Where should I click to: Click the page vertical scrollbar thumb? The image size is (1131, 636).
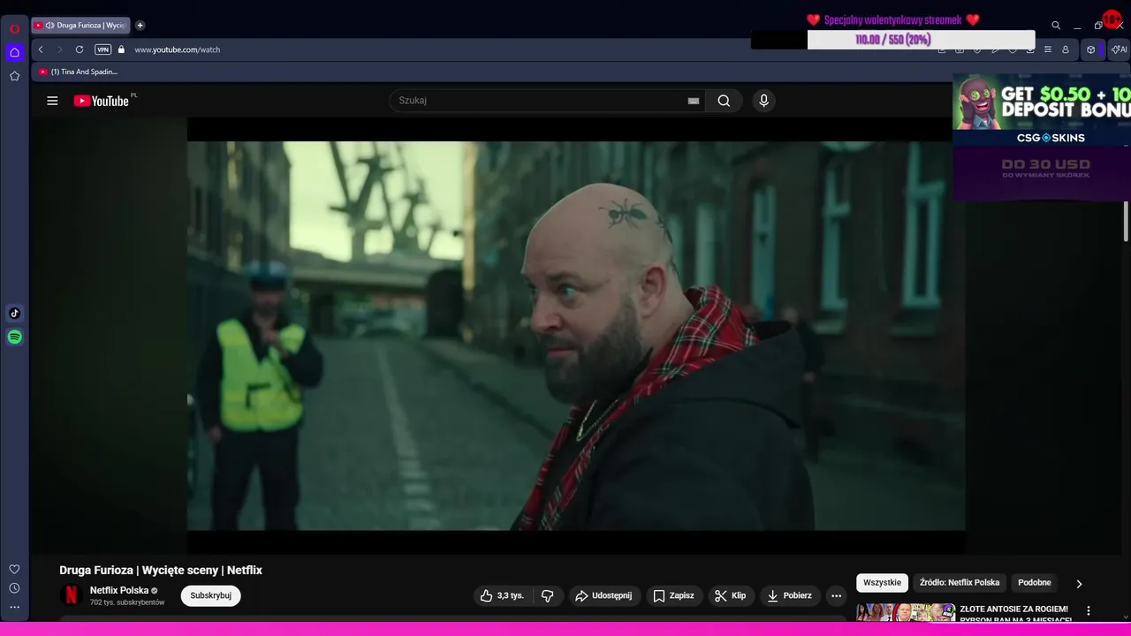[1126, 220]
